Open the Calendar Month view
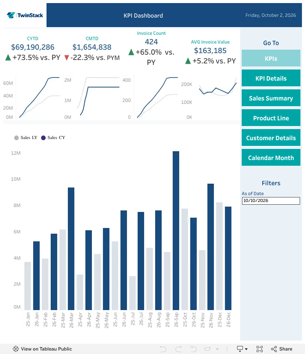 [271, 158]
